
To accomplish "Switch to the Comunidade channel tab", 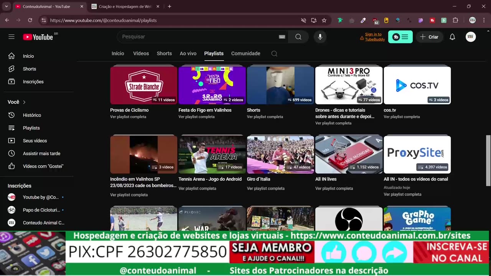I will coord(245,54).
